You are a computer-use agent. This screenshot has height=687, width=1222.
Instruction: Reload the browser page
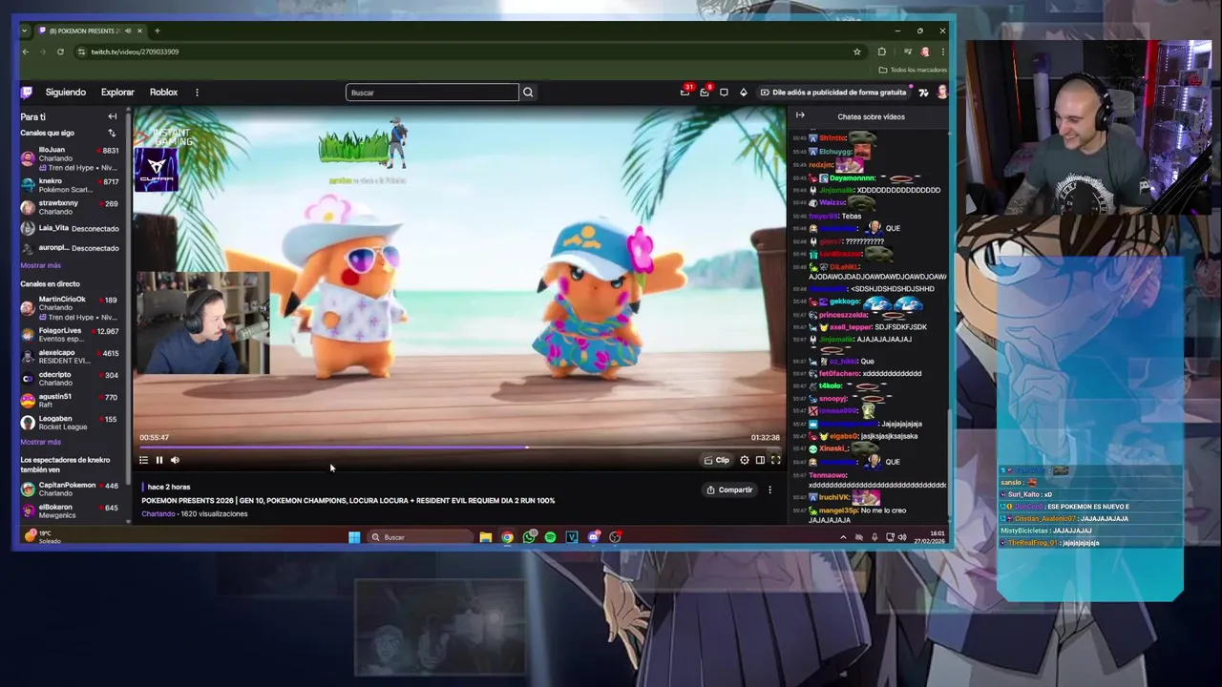click(x=60, y=52)
